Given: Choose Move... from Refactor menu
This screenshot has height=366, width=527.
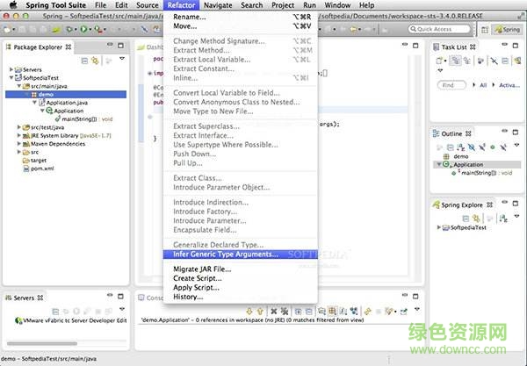Looking at the screenshot, I should [241, 25].
